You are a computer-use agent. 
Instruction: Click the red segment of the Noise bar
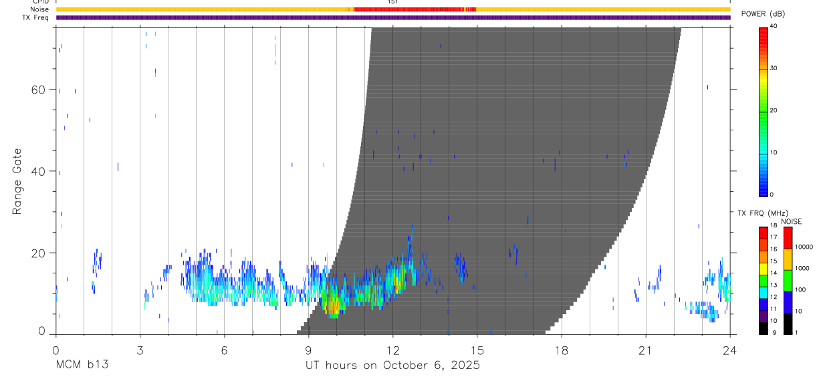pos(415,9)
